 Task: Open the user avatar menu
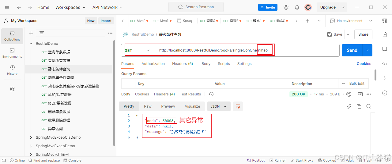point(308,7)
